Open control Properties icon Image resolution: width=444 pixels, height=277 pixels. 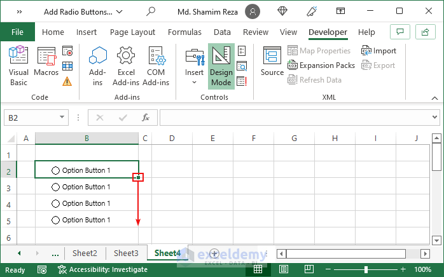242,51
